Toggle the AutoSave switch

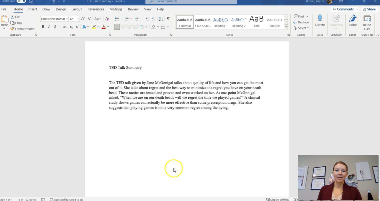21,1
